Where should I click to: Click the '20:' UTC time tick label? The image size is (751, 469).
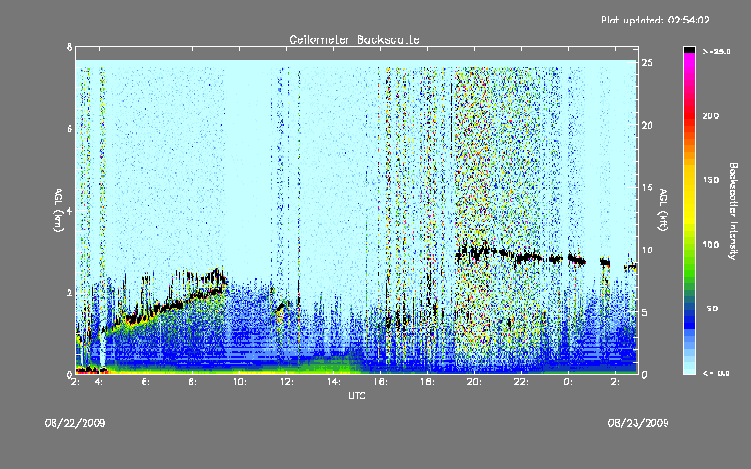pyautogui.click(x=474, y=382)
